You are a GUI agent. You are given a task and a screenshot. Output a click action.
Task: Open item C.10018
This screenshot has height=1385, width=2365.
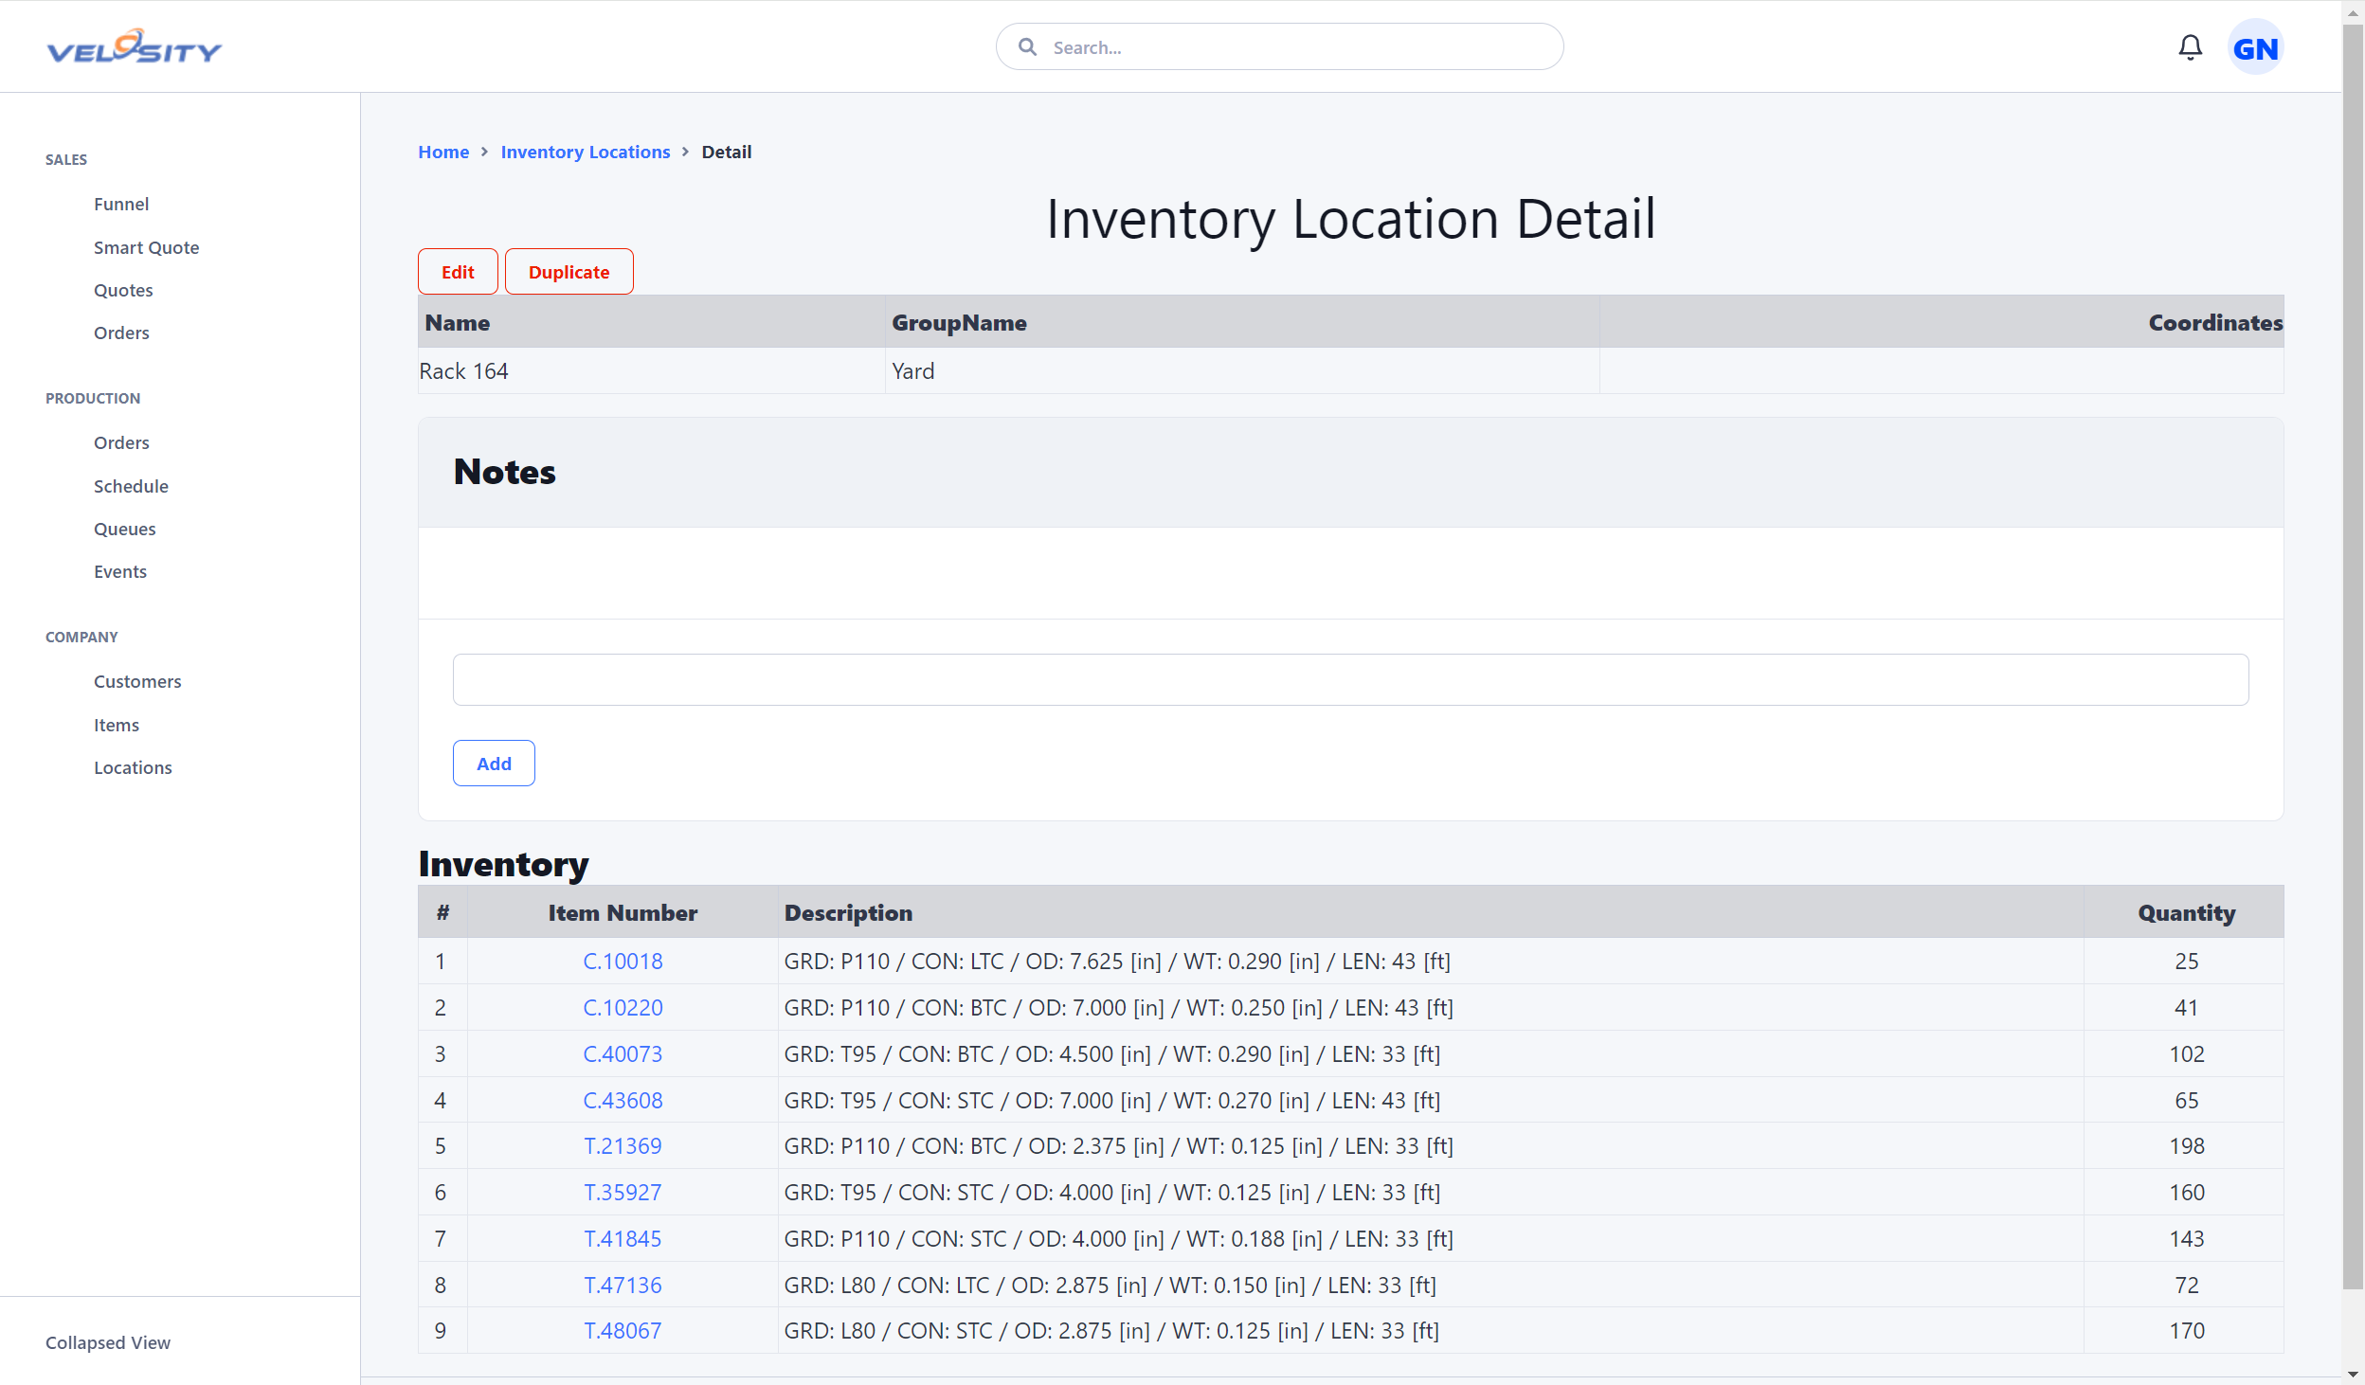click(623, 962)
